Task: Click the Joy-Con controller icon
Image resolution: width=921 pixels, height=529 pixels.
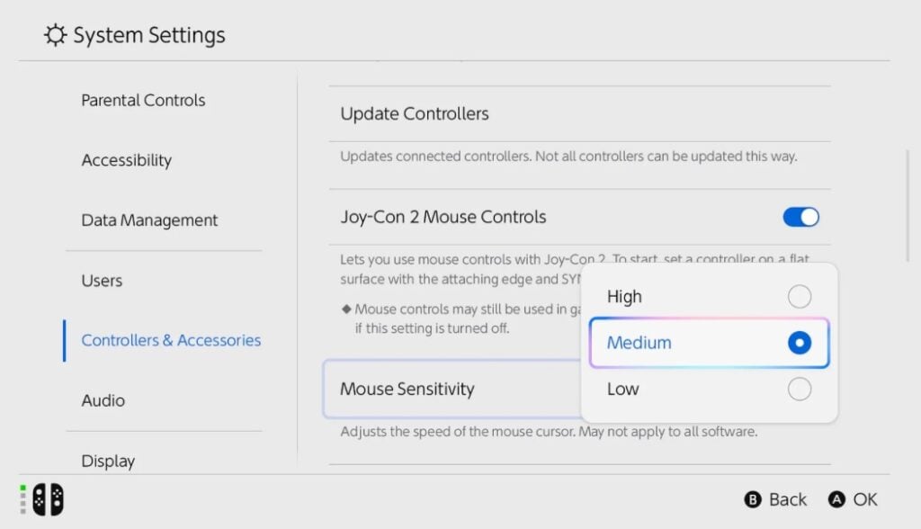Action: point(48,499)
